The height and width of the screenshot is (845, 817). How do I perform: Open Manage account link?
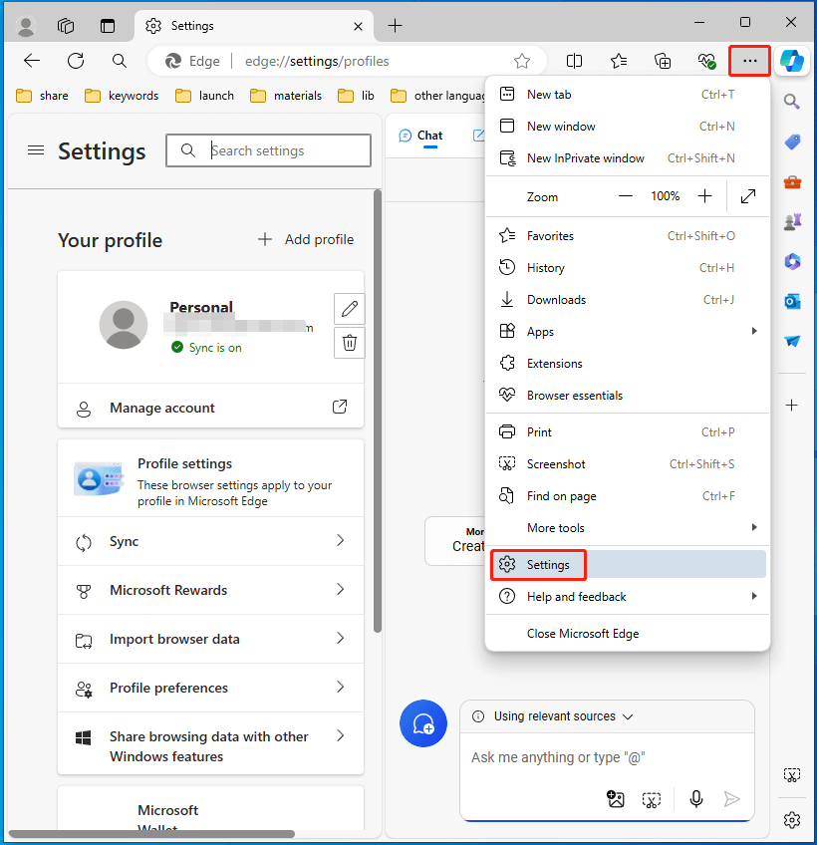[210, 408]
